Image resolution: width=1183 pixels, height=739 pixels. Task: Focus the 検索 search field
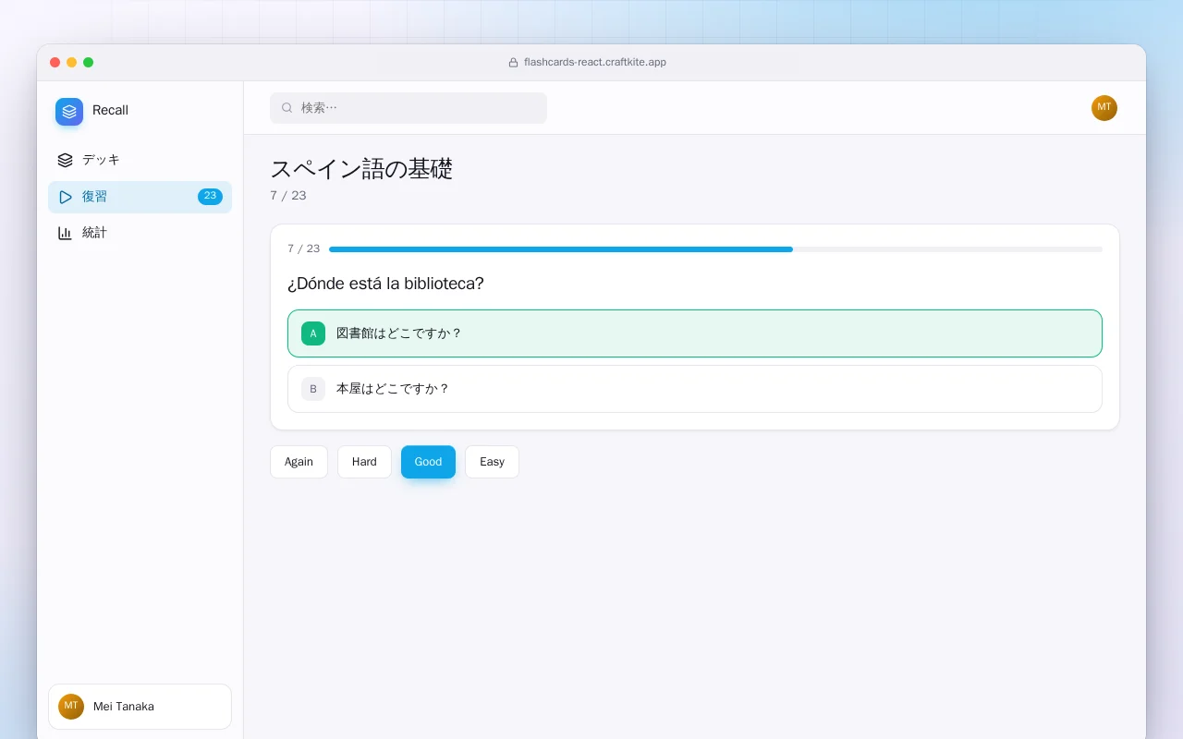[409, 108]
